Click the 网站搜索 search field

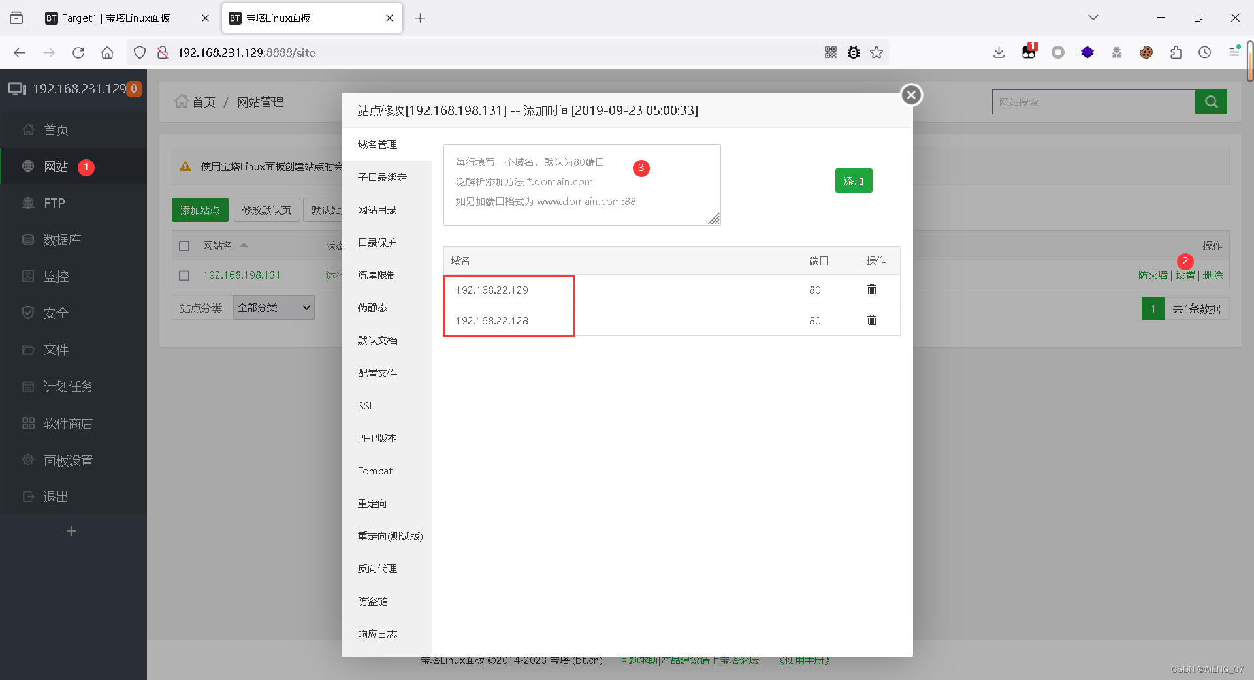(1093, 102)
